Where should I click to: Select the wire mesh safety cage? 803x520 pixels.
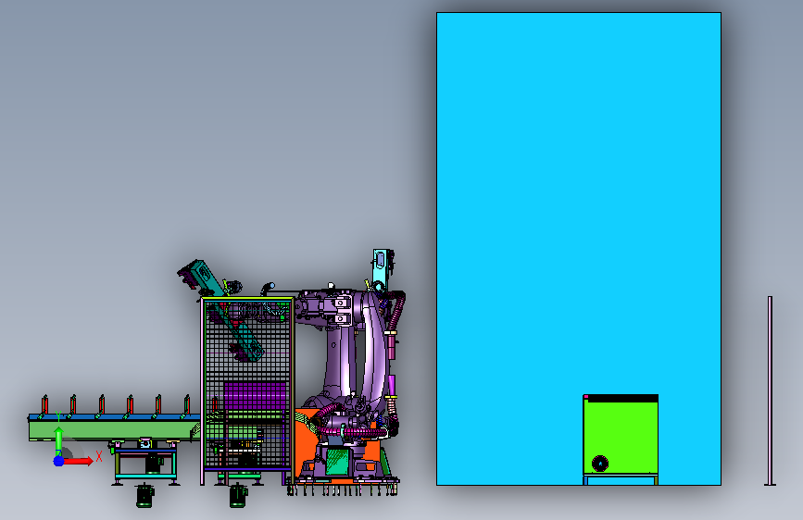tap(248, 384)
